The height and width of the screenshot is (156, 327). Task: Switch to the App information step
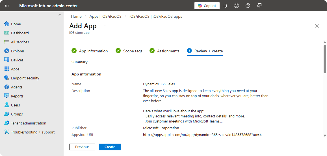93,51
